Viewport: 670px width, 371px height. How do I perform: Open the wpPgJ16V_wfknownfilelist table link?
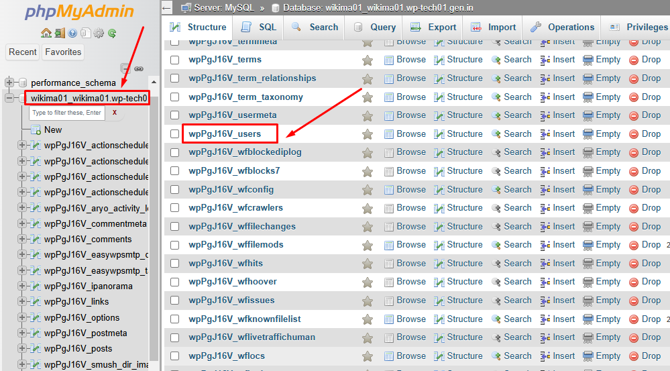pyautogui.click(x=244, y=319)
